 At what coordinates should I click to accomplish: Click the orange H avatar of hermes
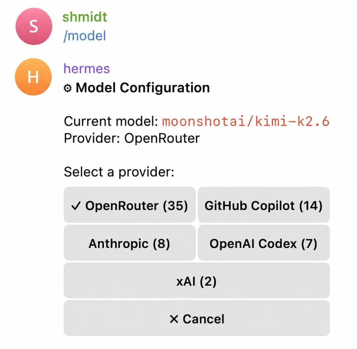pyautogui.click(x=33, y=77)
